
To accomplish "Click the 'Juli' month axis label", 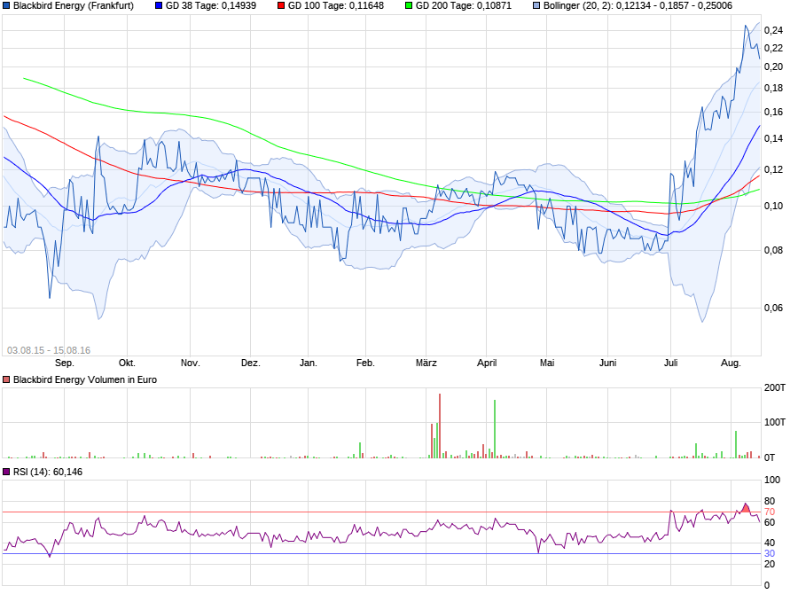I will (671, 363).
